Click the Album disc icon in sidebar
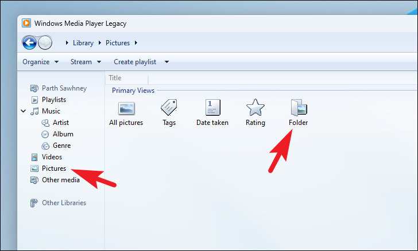This screenshot has height=251, width=418. 45,134
